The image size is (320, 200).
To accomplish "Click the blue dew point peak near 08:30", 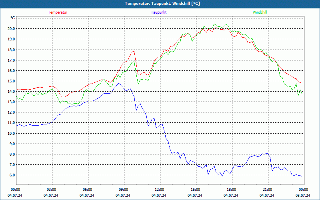I will 118,83.
